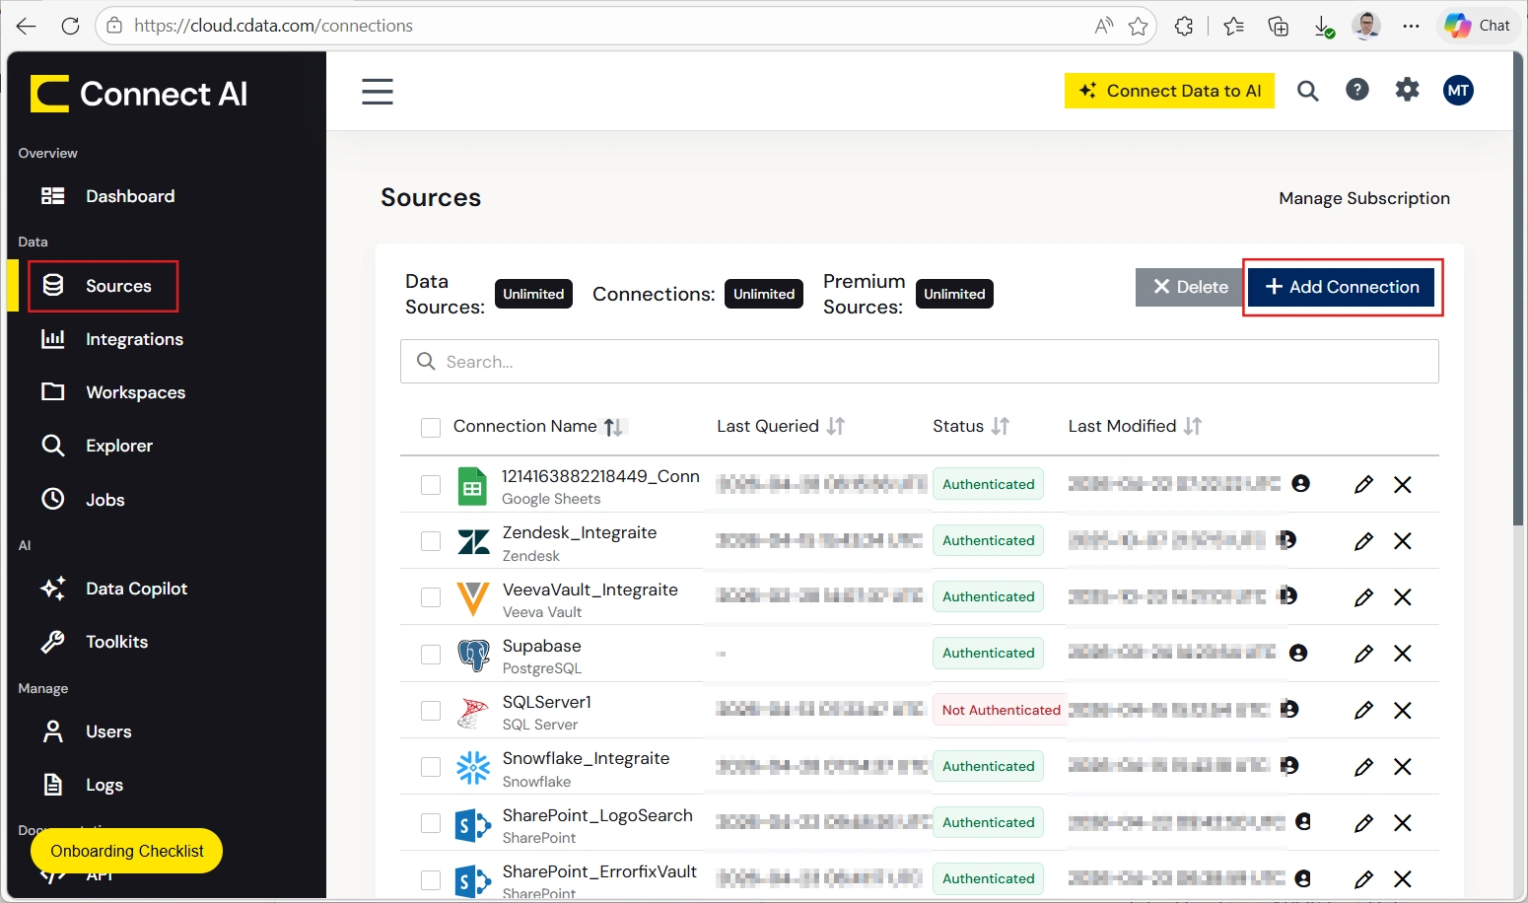Click the Add Connection button

coord(1342,287)
